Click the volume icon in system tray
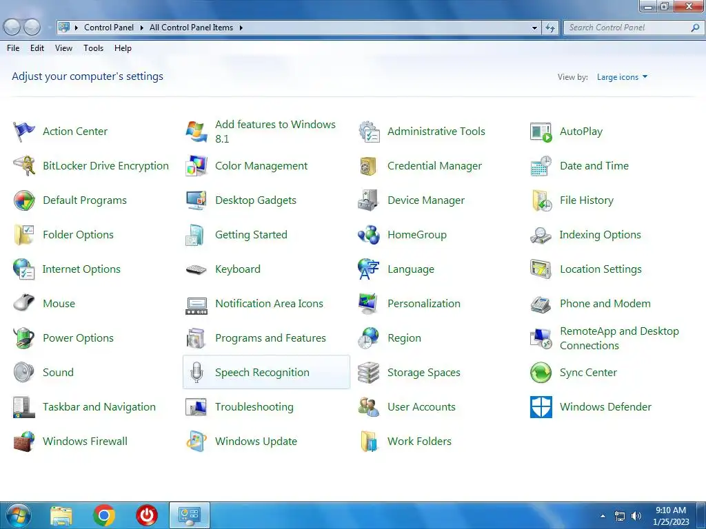Image resolution: width=706 pixels, height=529 pixels. [x=636, y=516]
